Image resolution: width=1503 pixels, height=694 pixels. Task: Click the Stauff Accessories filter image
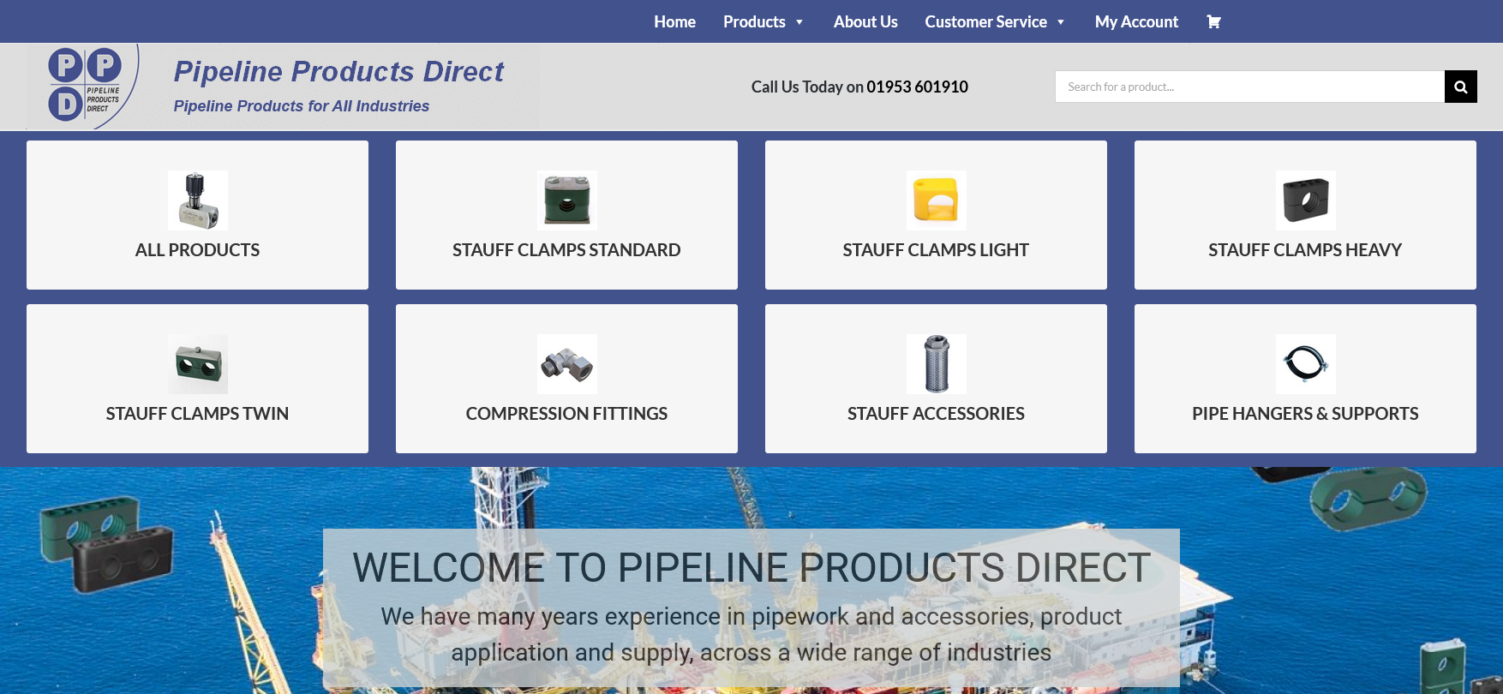tap(936, 364)
